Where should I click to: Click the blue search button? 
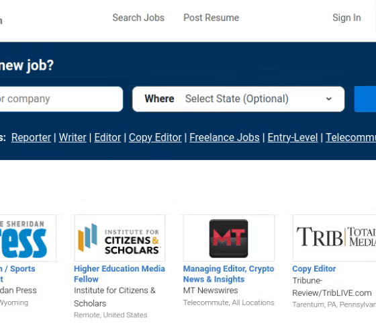[365, 99]
